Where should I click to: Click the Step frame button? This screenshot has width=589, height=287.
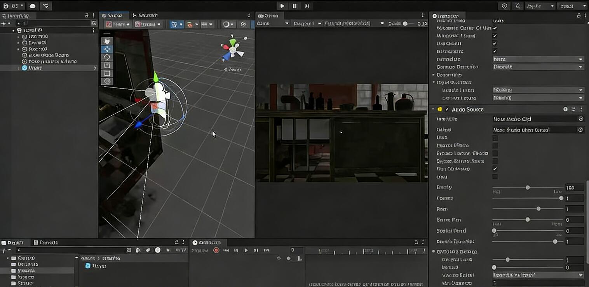coord(307,6)
